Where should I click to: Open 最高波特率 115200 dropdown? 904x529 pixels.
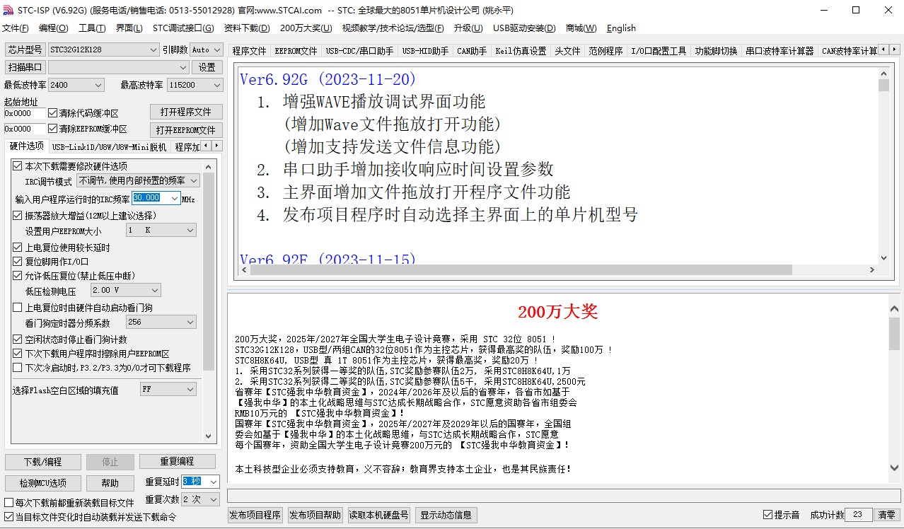click(x=195, y=85)
